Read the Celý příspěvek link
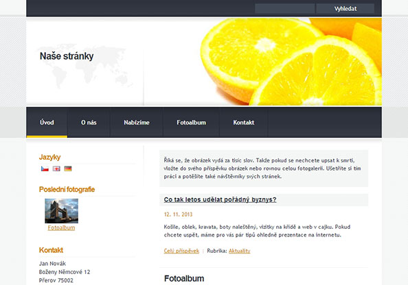Screen dimensions: 408x285 click(181, 251)
